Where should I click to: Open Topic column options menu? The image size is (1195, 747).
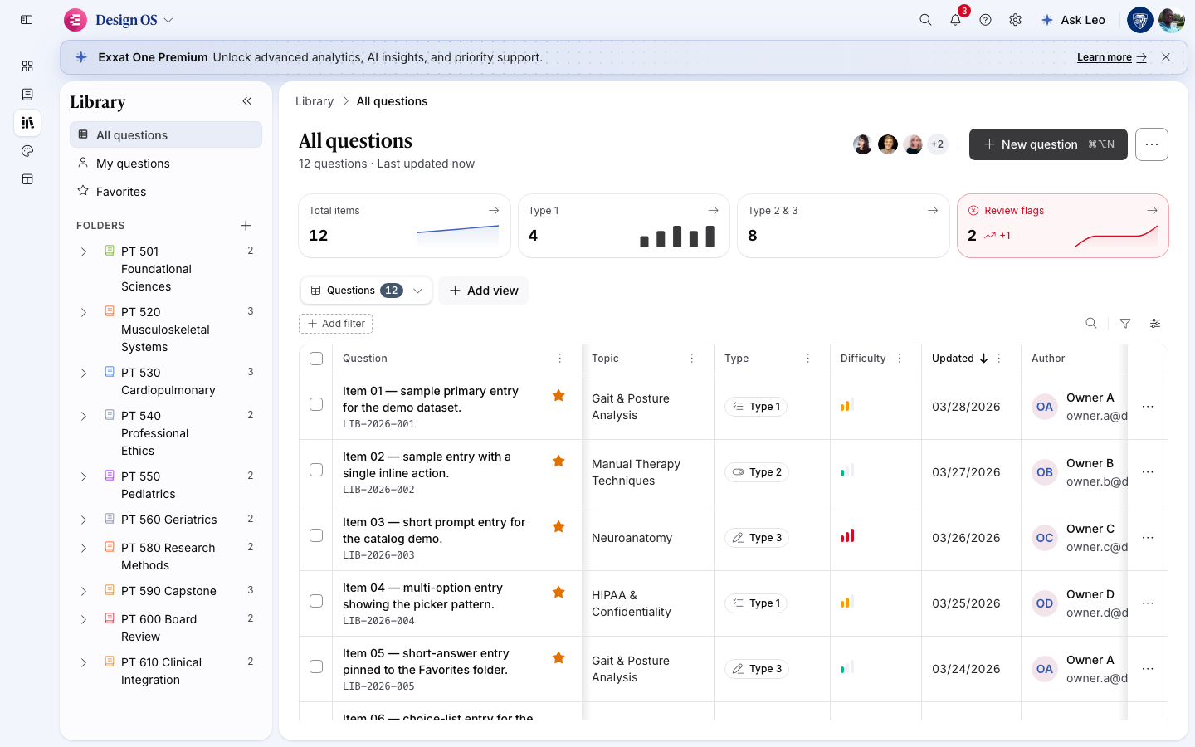(x=692, y=359)
